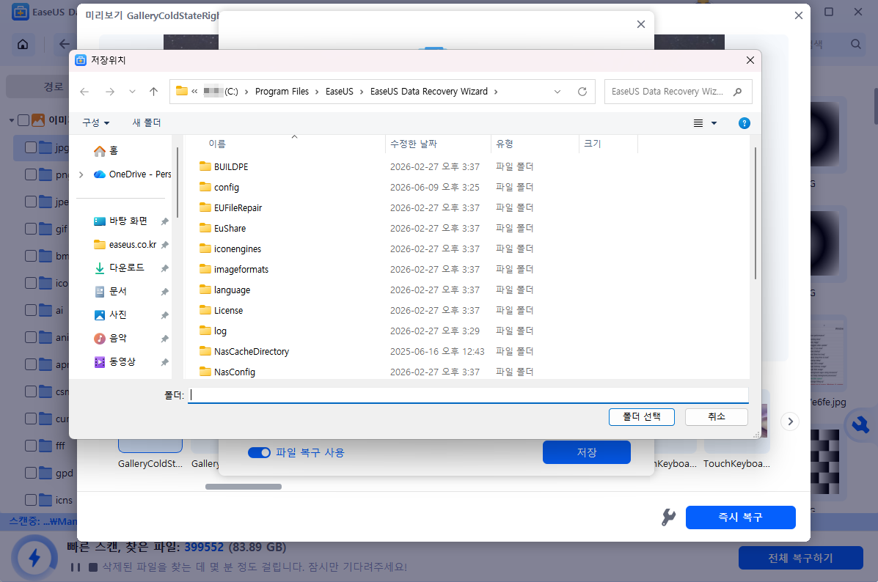This screenshot has height=582, width=878.
Task: Open the floating repair tool icon
Action: tap(860, 425)
